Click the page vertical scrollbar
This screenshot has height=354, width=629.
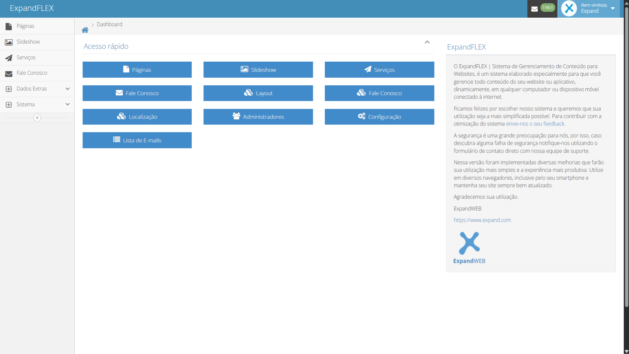[x=626, y=157]
